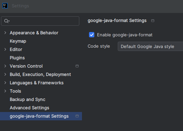Expand the Version Control chevron
Viewport: 183px width, 131px height.
point(5,66)
